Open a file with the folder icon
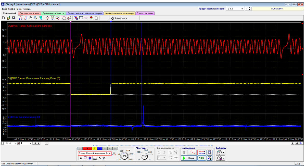Viewport: 306px width, 166px height. (8, 18)
